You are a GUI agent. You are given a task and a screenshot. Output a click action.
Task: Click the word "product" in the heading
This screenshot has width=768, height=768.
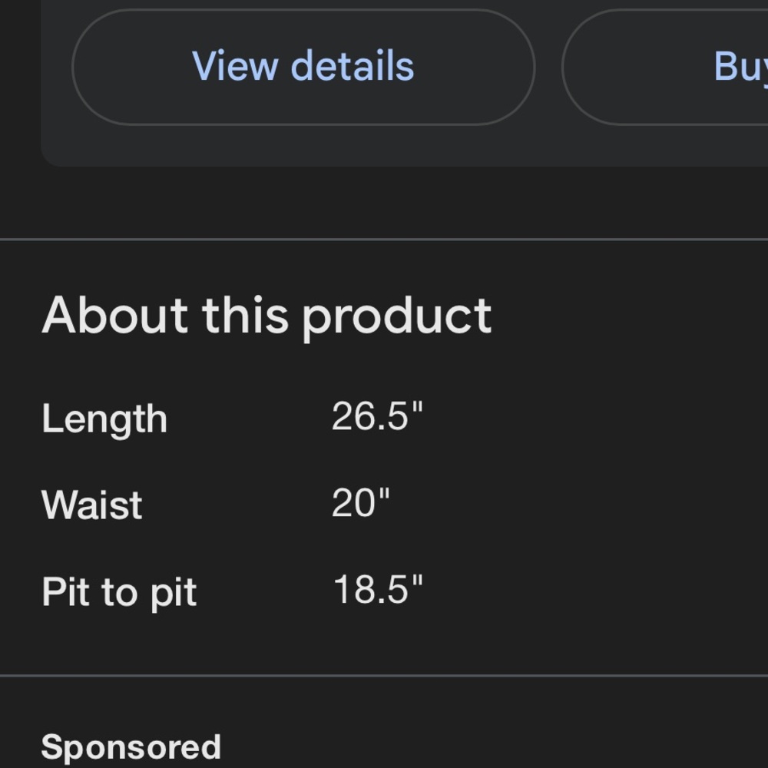point(397,317)
